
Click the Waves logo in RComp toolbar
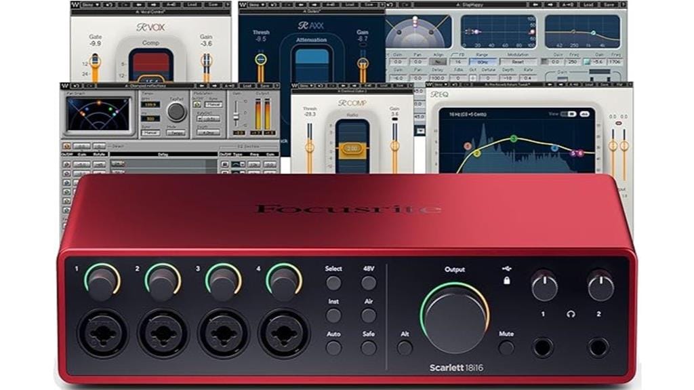(294, 85)
